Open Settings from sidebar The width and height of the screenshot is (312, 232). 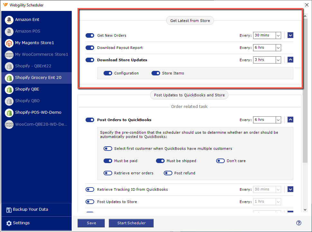(36, 223)
